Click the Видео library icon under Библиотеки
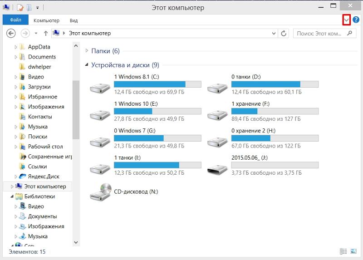 pos(22,206)
